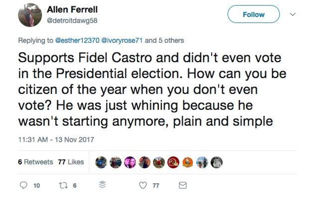Screen dimensions: 315x199
Task: Click the orange logo liker avatar
Action: (187, 162)
